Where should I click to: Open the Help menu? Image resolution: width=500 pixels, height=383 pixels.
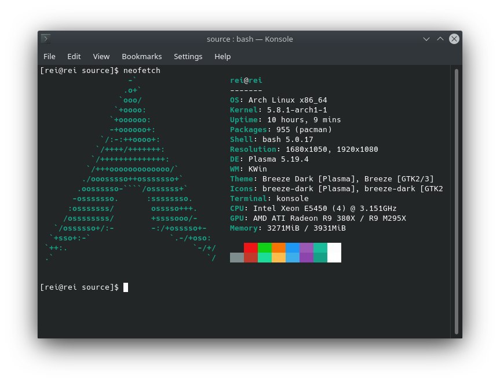222,56
